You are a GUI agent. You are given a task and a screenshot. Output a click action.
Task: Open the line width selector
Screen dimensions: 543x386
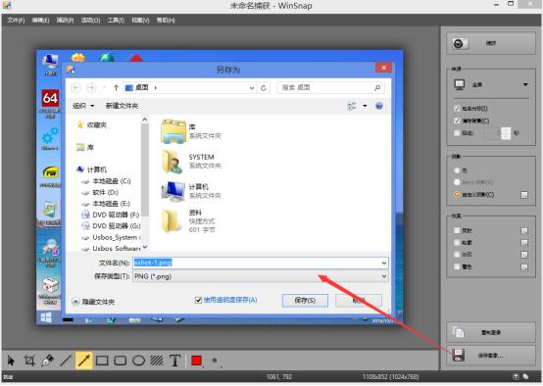(x=216, y=362)
